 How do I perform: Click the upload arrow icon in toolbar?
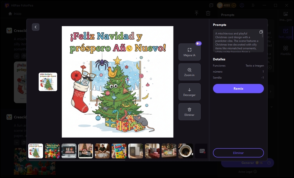(x=197, y=13)
